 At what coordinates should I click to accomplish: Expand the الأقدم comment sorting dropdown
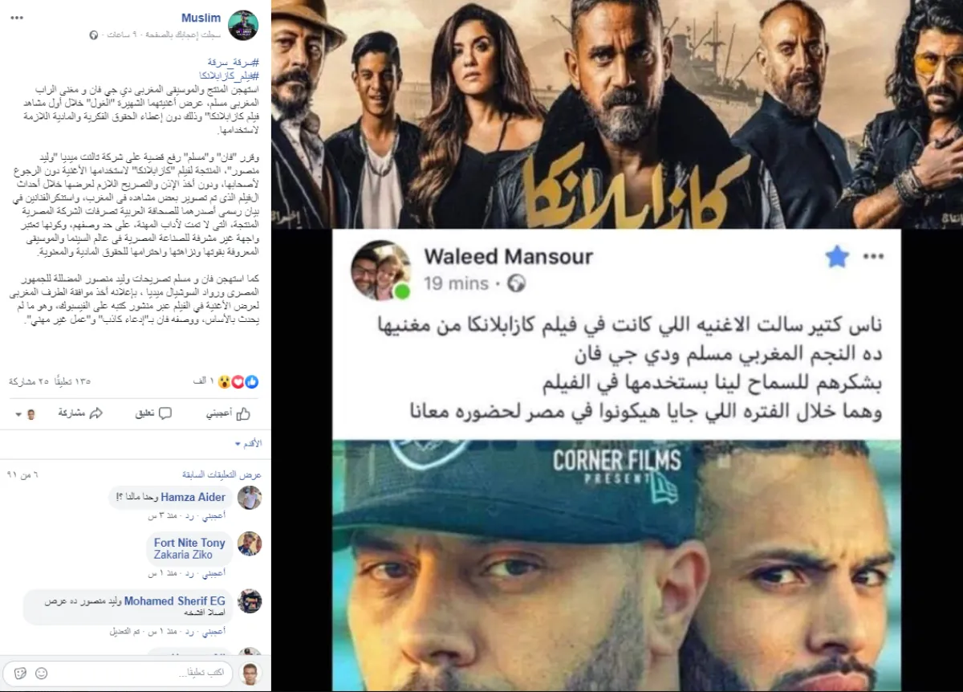249,443
